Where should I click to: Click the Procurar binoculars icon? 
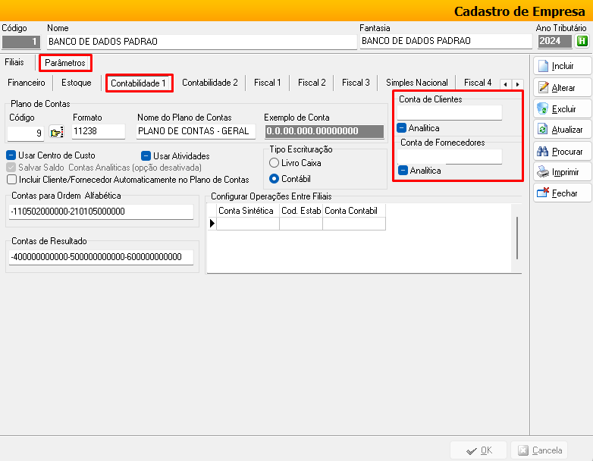(x=543, y=152)
